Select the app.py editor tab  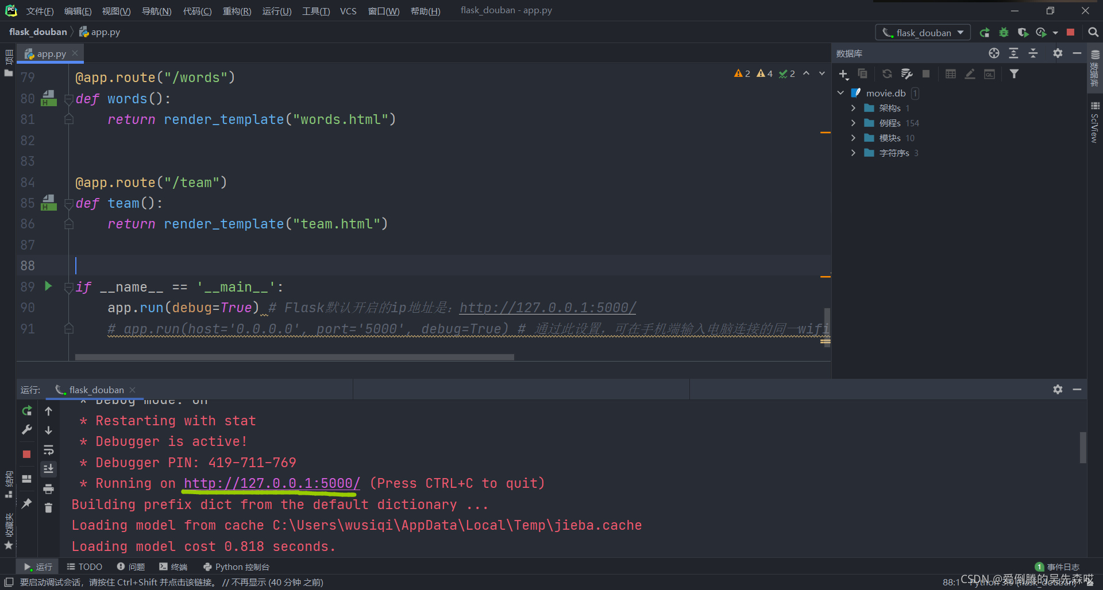pyautogui.click(x=51, y=54)
